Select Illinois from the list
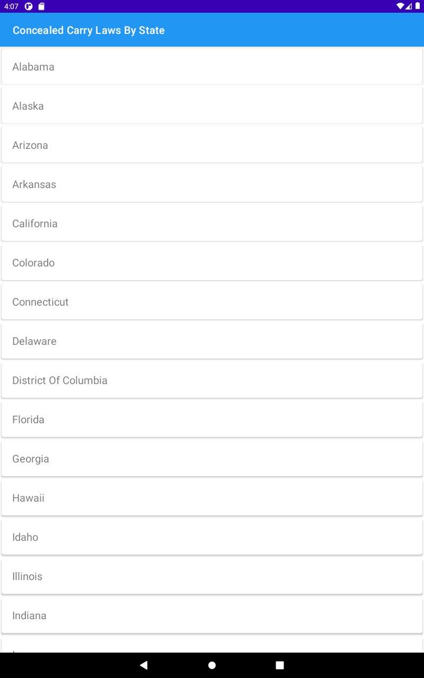The width and height of the screenshot is (424, 678). click(212, 576)
